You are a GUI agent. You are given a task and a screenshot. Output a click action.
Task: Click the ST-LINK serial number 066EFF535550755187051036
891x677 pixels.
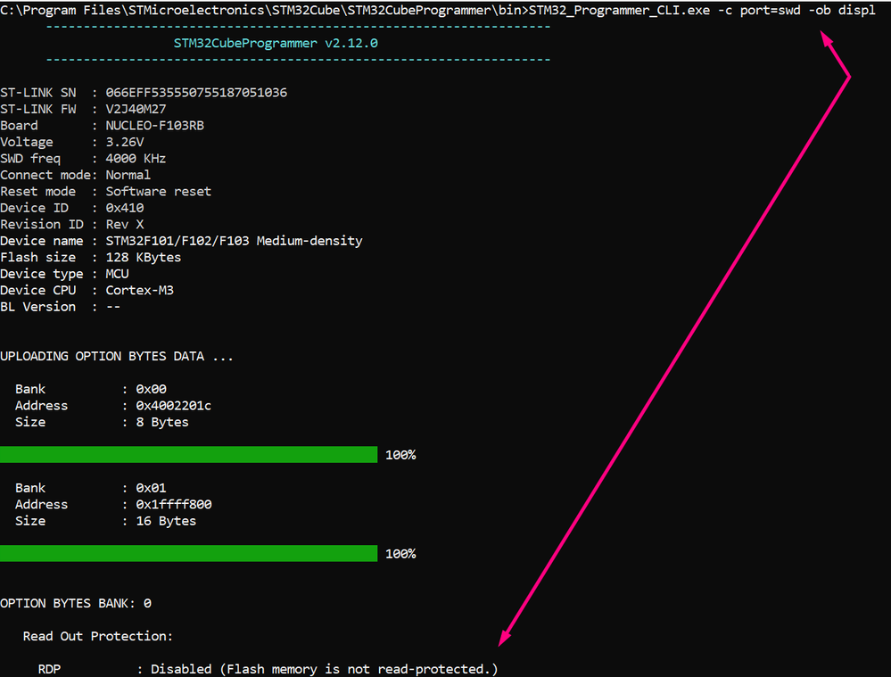(196, 93)
